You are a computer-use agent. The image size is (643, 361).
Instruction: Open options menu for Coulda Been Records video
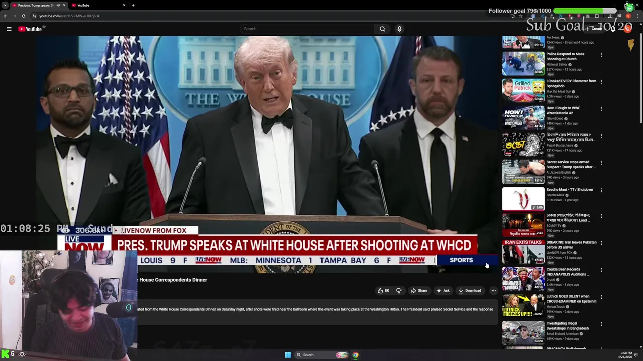coord(601,270)
